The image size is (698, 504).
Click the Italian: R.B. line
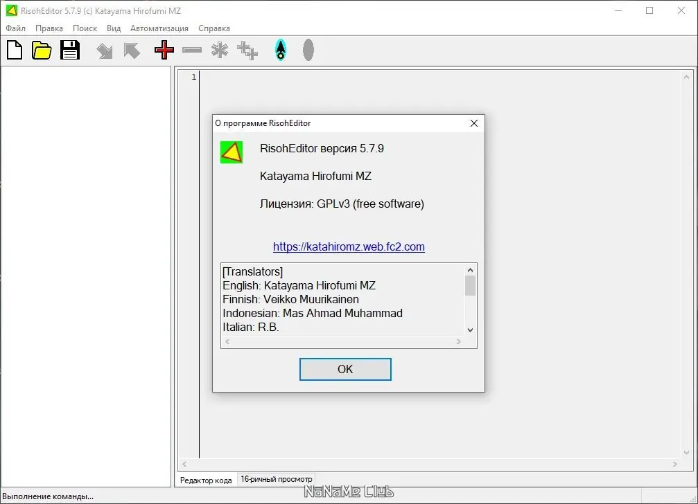(251, 327)
